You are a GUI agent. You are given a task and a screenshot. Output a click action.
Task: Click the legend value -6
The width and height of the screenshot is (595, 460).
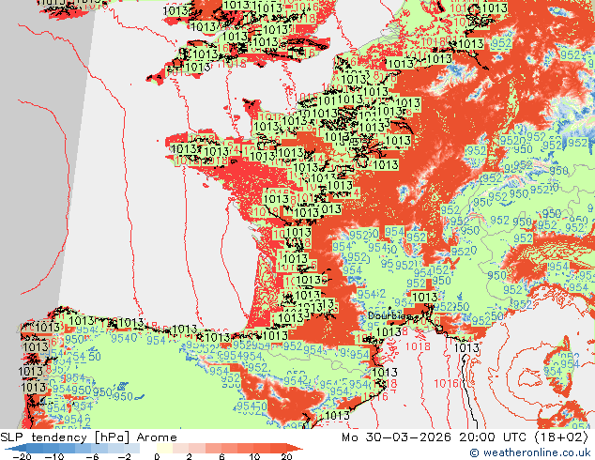92,456
